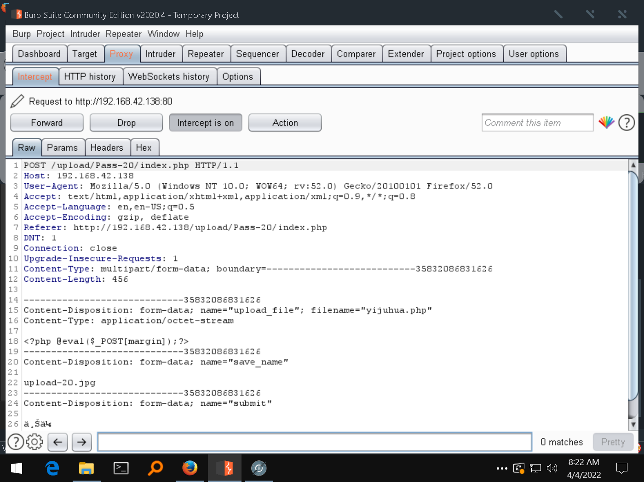Open network tray icon
Image resolution: width=644 pixels, height=482 pixels.
pos(535,469)
